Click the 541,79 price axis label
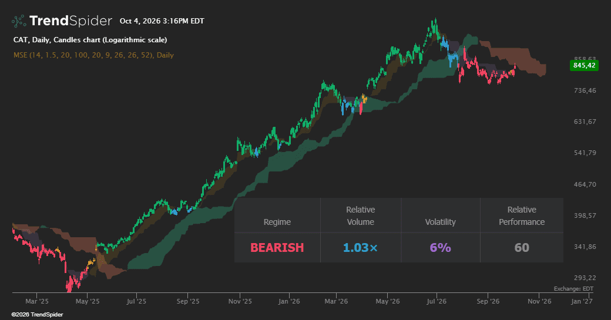Image resolution: width=611 pixels, height=320 pixels. point(585,153)
